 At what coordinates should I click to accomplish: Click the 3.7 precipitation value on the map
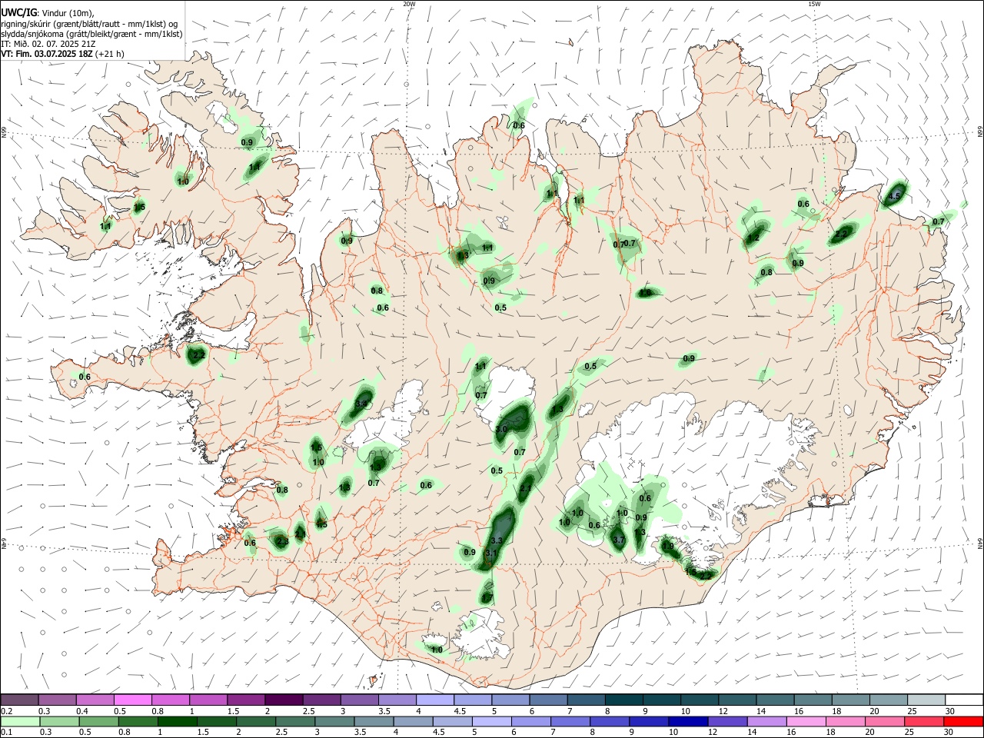tap(619, 540)
